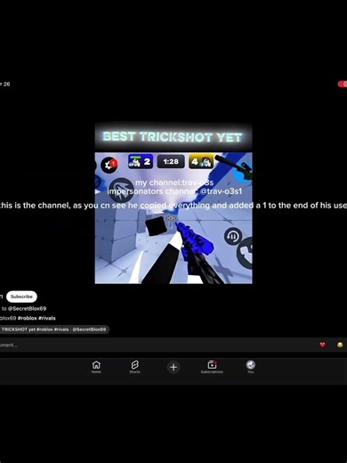Open the @SecretBlox69 channel link
Image resolution: width=347 pixels, height=463 pixels.
tap(27, 309)
